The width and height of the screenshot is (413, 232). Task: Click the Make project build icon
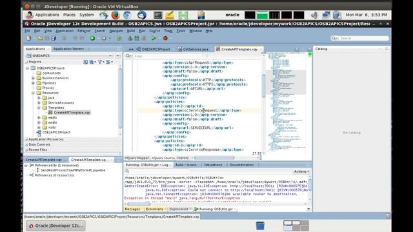[x=130, y=39]
